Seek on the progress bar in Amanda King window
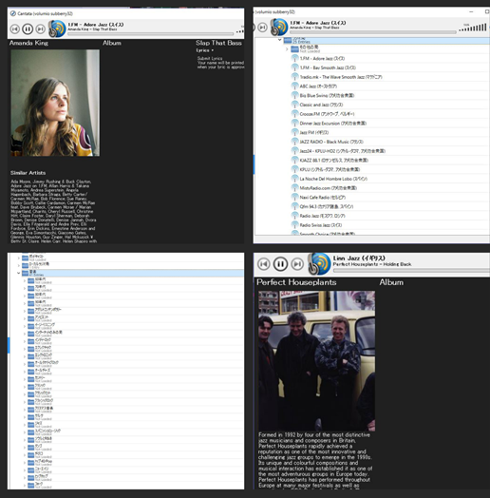This screenshot has height=498, width=490. pos(150,33)
